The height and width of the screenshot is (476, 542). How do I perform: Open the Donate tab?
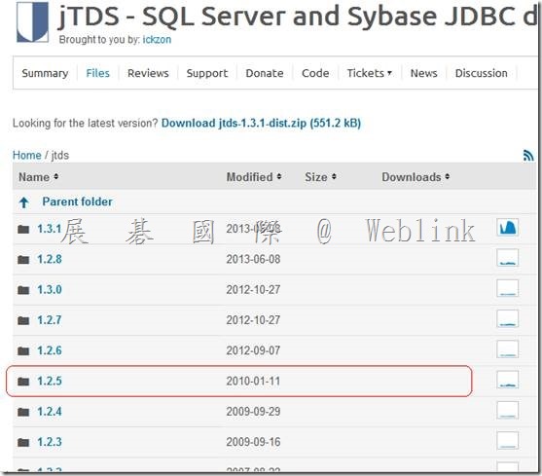(265, 73)
